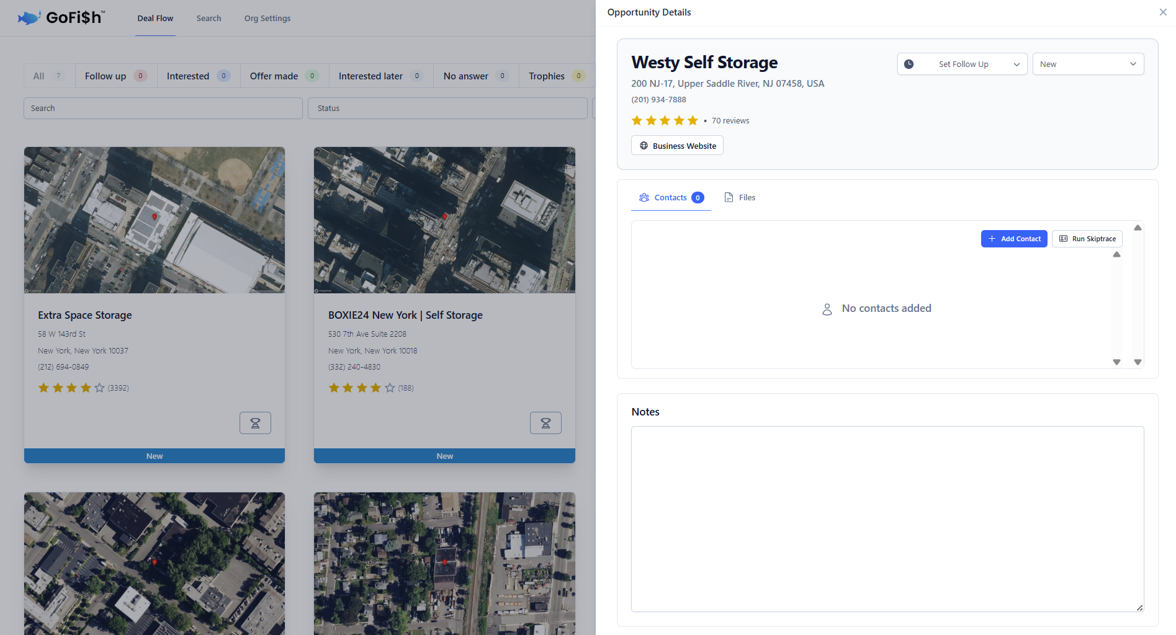Screen dimensions: 1176x635
Task: Click the address 200 NJ-17, Upper Saddle River
Action: 727,83
